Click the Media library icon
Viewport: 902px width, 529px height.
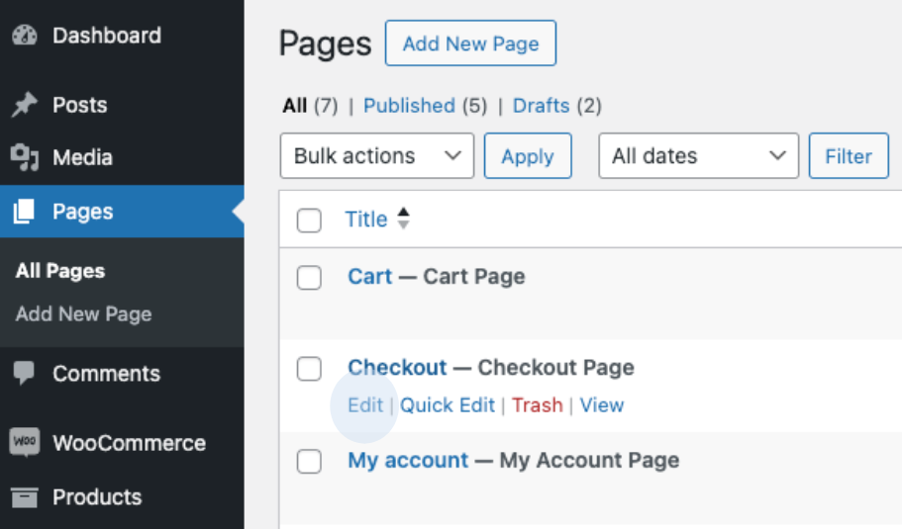tap(24, 157)
